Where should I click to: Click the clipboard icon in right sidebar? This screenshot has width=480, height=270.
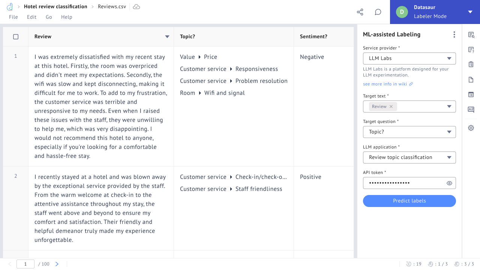pyautogui.click(x=471, y=64)
